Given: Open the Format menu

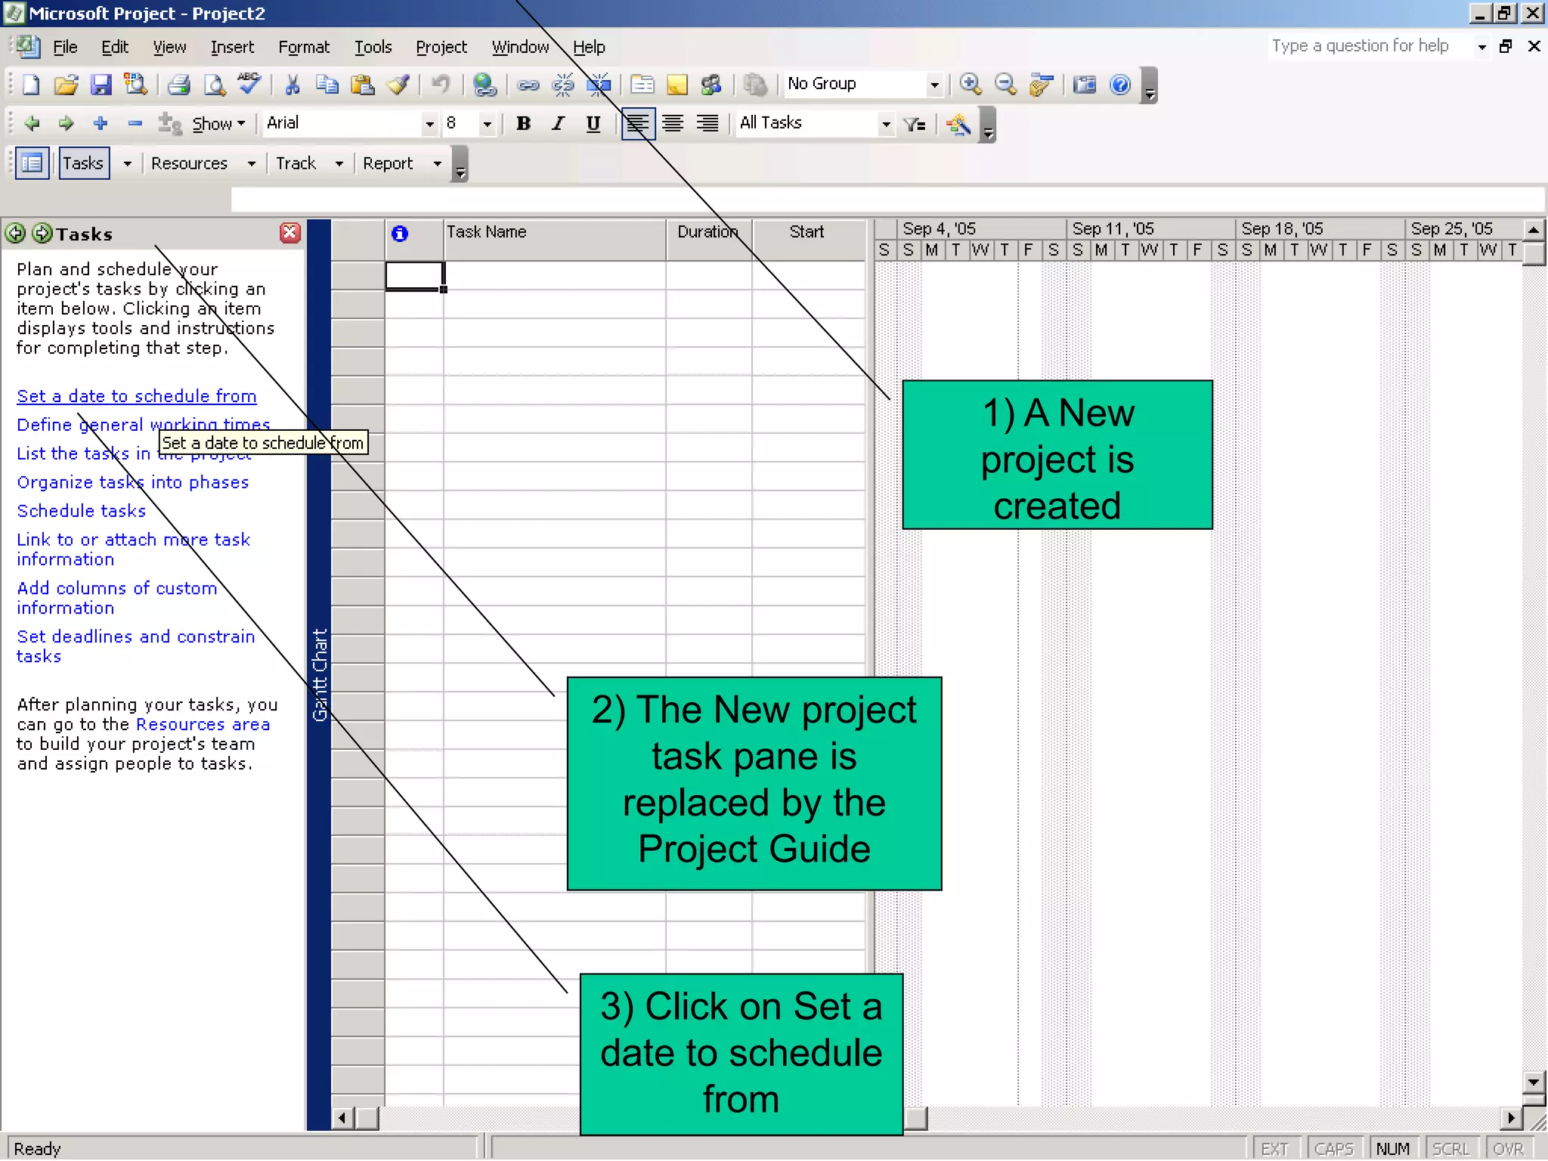Looking at the screenshot, I should 304,47.
